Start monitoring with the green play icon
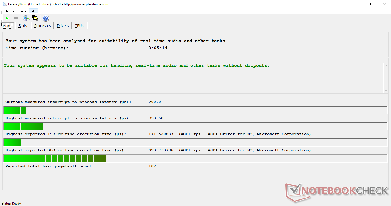 7,18
